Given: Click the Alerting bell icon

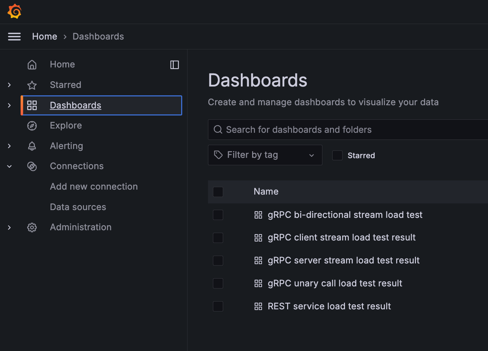Looking at the screenshot, I should click(32, 146).
